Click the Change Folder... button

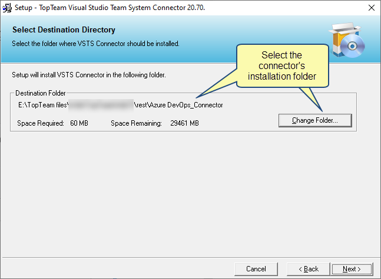(x=315, y=120)
